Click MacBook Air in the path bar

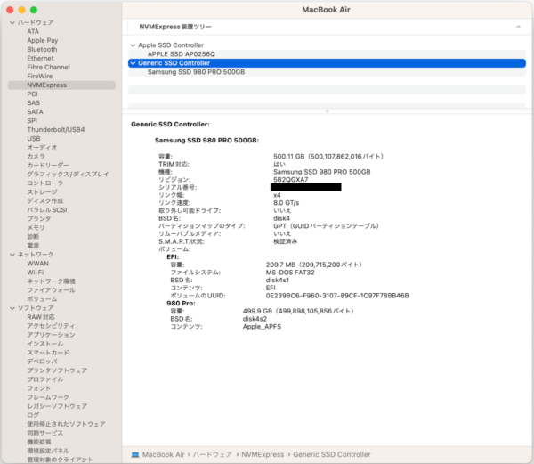[164, 455]
